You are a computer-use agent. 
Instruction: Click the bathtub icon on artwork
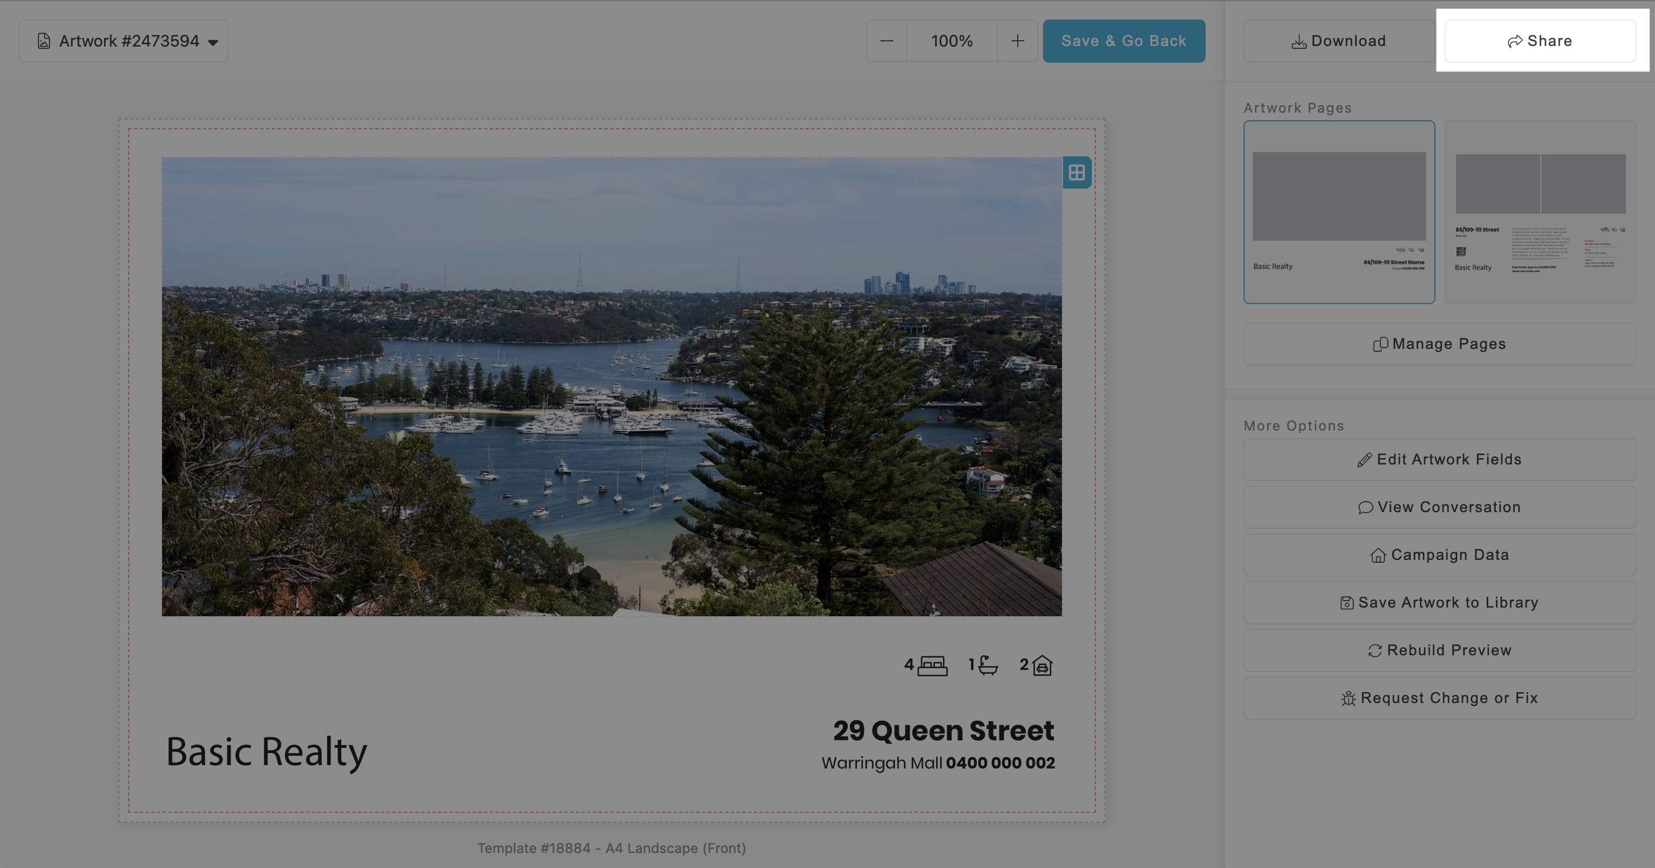988,665
